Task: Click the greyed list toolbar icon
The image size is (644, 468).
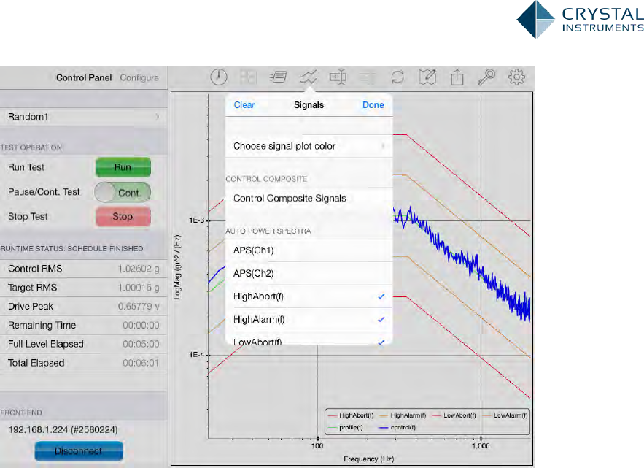Action: point(368,77)
